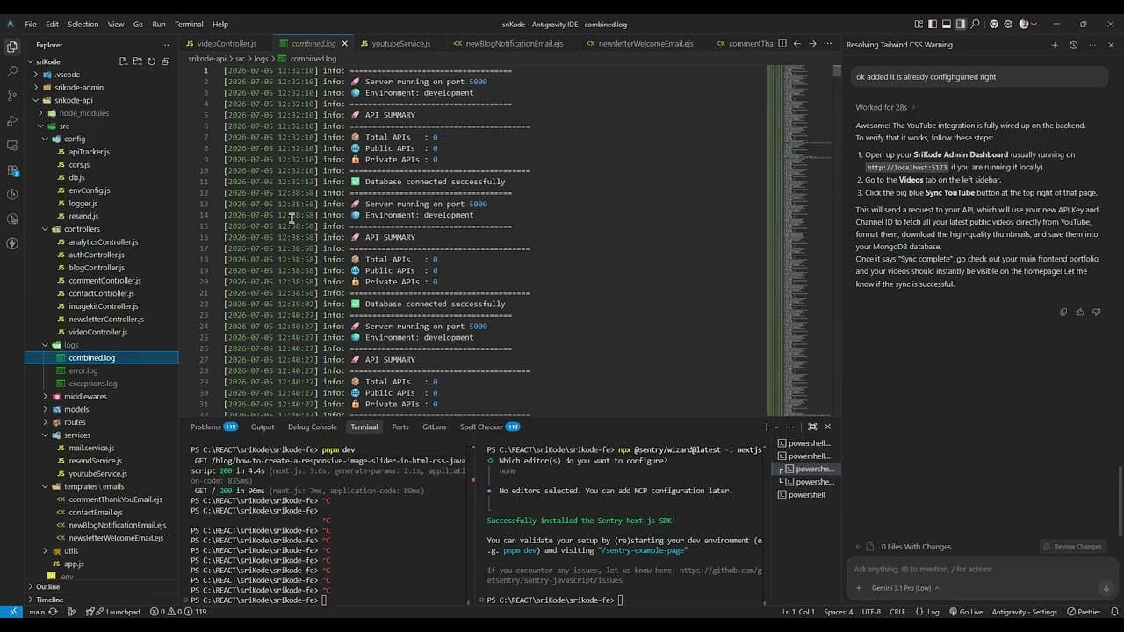Copy the agent response
This screenshot has height=632, width=1124.
click(x=1063, y=312)
